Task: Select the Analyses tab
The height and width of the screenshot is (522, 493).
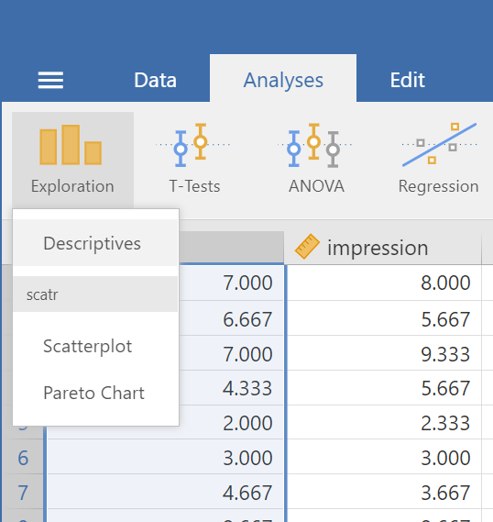Action: tap(283, 79)
